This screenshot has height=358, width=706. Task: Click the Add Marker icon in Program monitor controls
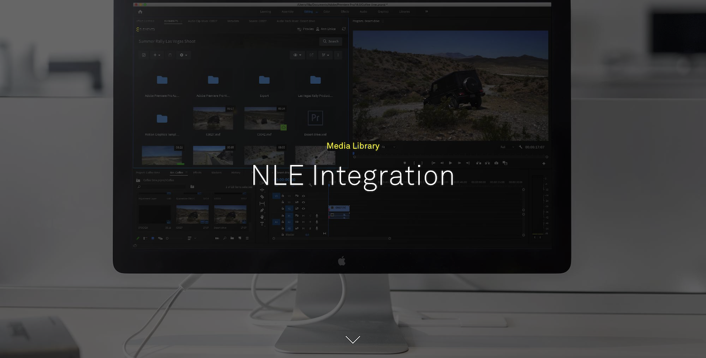click(x=405, y=163)
